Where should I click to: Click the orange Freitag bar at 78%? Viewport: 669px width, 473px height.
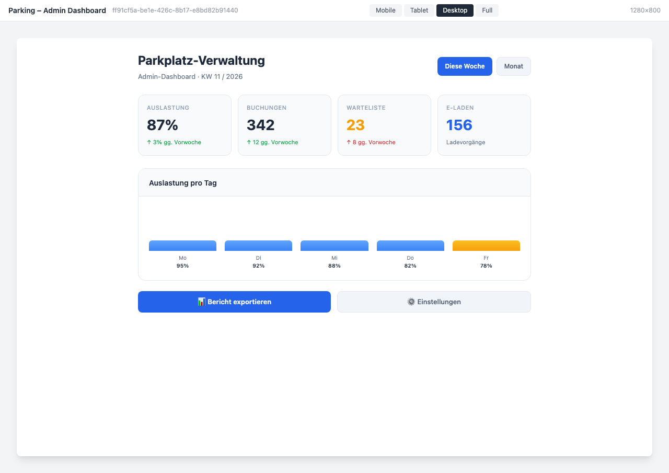pos(486,245)
